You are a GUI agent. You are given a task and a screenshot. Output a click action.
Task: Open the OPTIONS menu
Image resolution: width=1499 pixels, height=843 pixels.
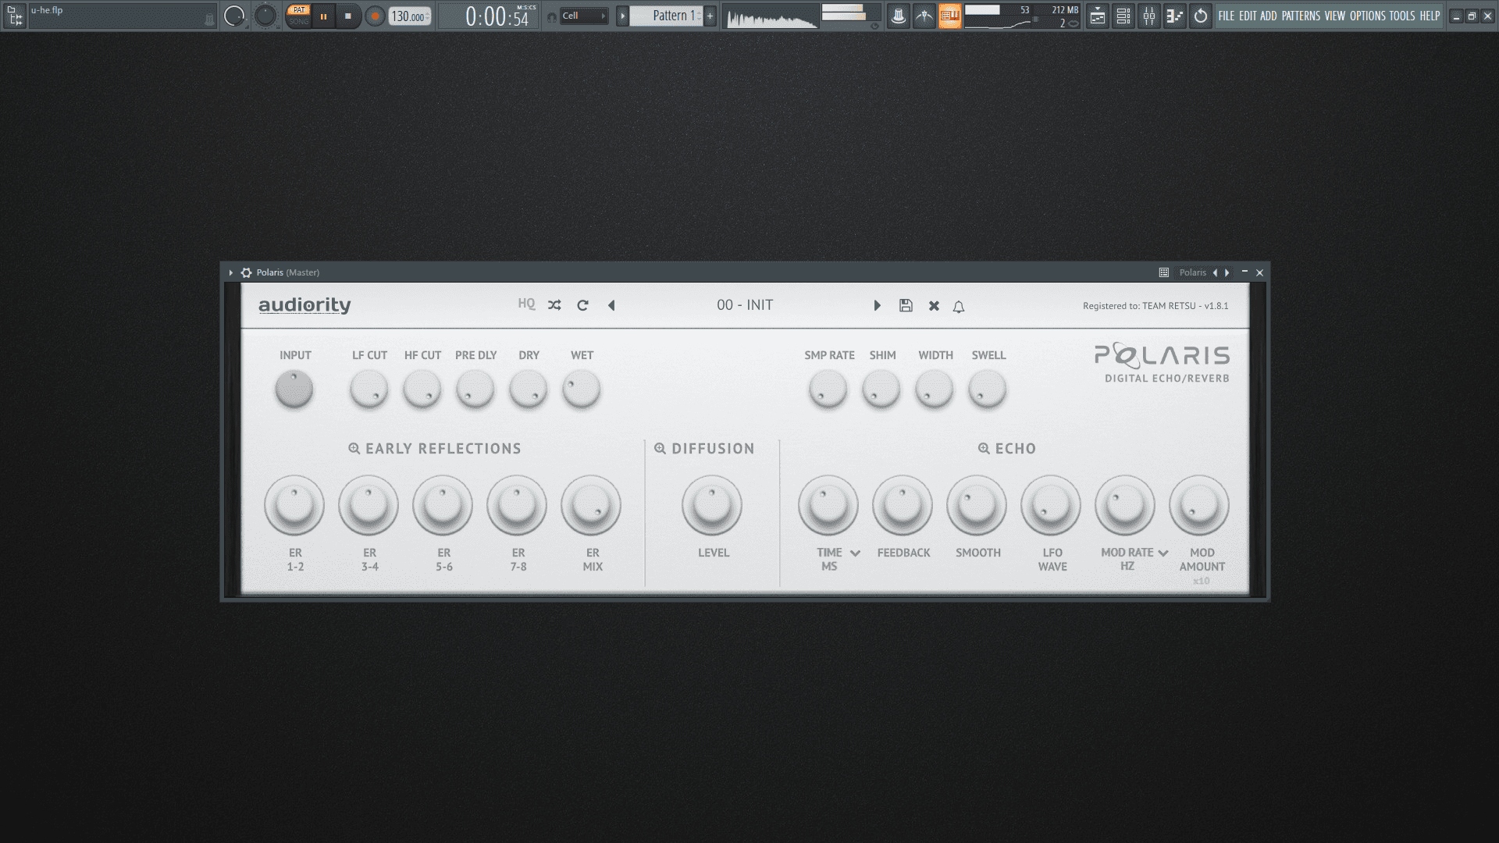pos(1368,16)
